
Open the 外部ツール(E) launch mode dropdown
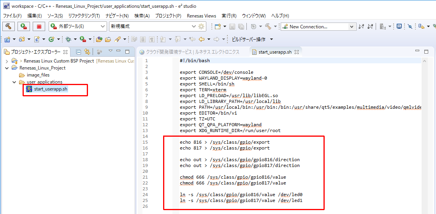(x=103, y=26)
